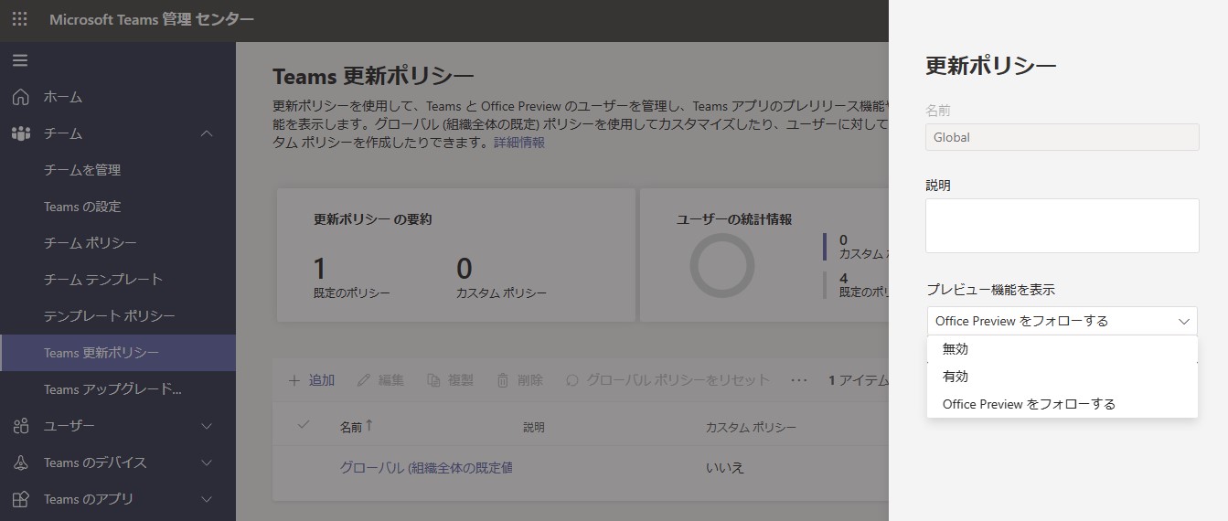Open the プレビュー機能を表示 dropdown box
1228x521 pixels.
1062,321
